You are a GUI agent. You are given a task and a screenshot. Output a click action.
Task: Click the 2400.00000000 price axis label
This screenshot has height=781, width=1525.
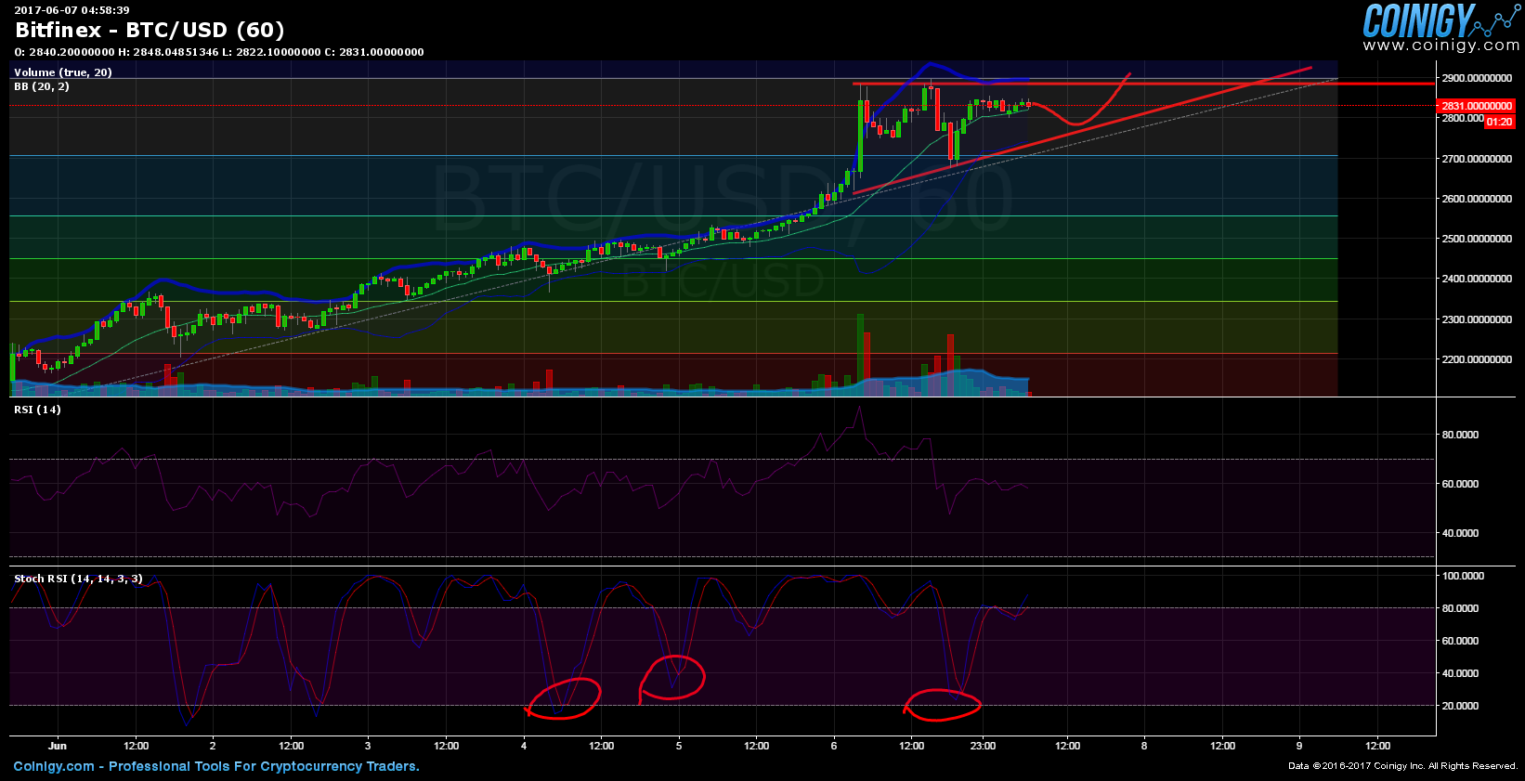1477,279
